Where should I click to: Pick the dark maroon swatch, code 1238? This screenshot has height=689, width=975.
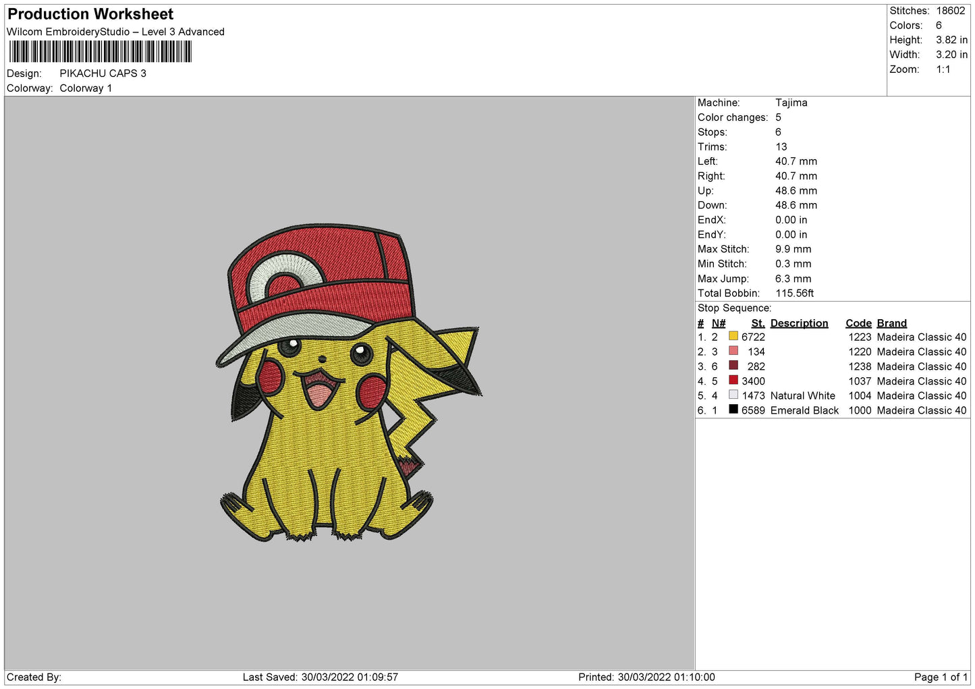coord(733,366)
